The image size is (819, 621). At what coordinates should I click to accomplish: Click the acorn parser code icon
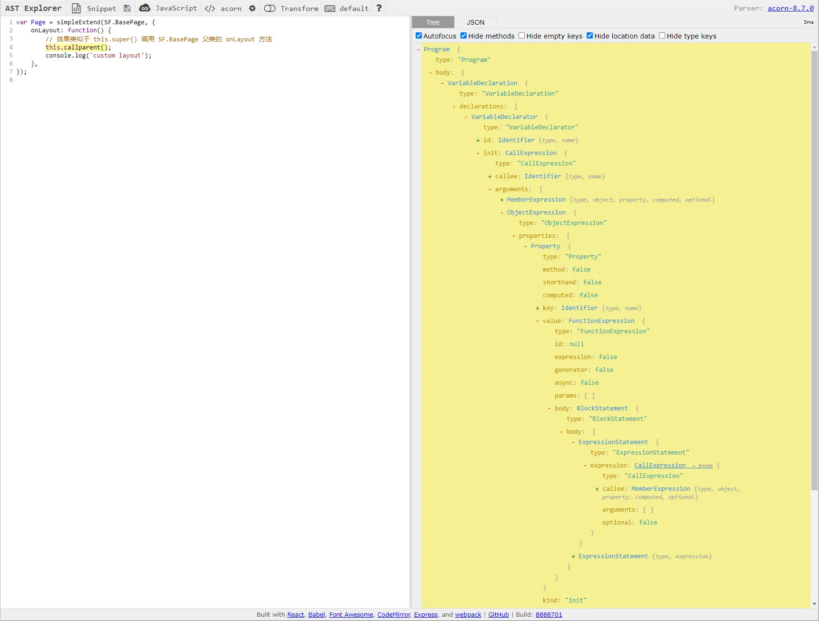(210, 8)
